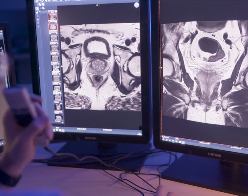Image resolution: width=248 pixels, height=196 pixels.
Task: Click the red taskbar app icon on left monitor
Action: [x=62, y=131]
